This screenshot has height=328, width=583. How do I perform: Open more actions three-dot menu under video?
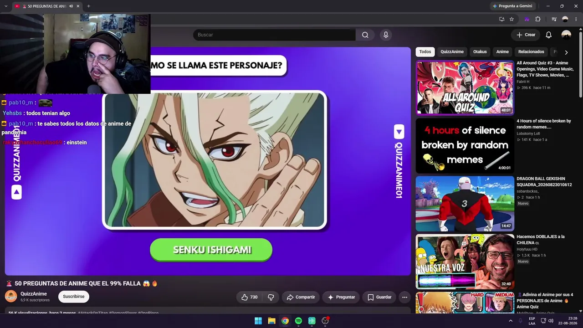point(404,297)
